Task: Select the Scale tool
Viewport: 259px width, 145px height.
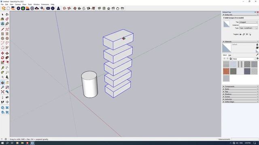Action: click(2, 62)
